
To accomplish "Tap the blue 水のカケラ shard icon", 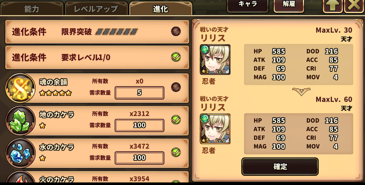I will pos(20,153).
